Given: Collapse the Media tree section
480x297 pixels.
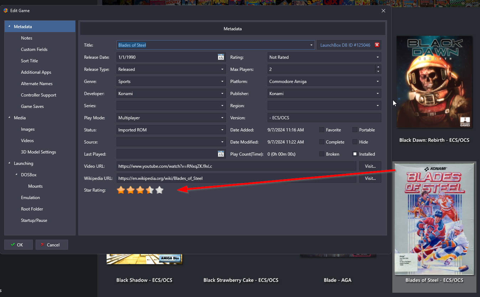Looking at the screenshot, I should coord(9,118).
